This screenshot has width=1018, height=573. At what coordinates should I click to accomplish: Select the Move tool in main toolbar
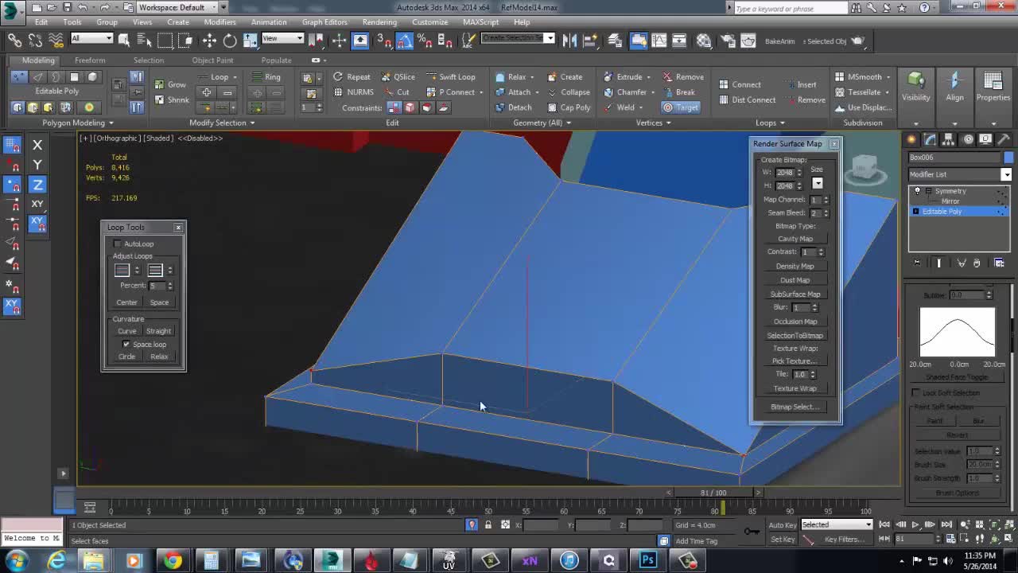(209, 41)
